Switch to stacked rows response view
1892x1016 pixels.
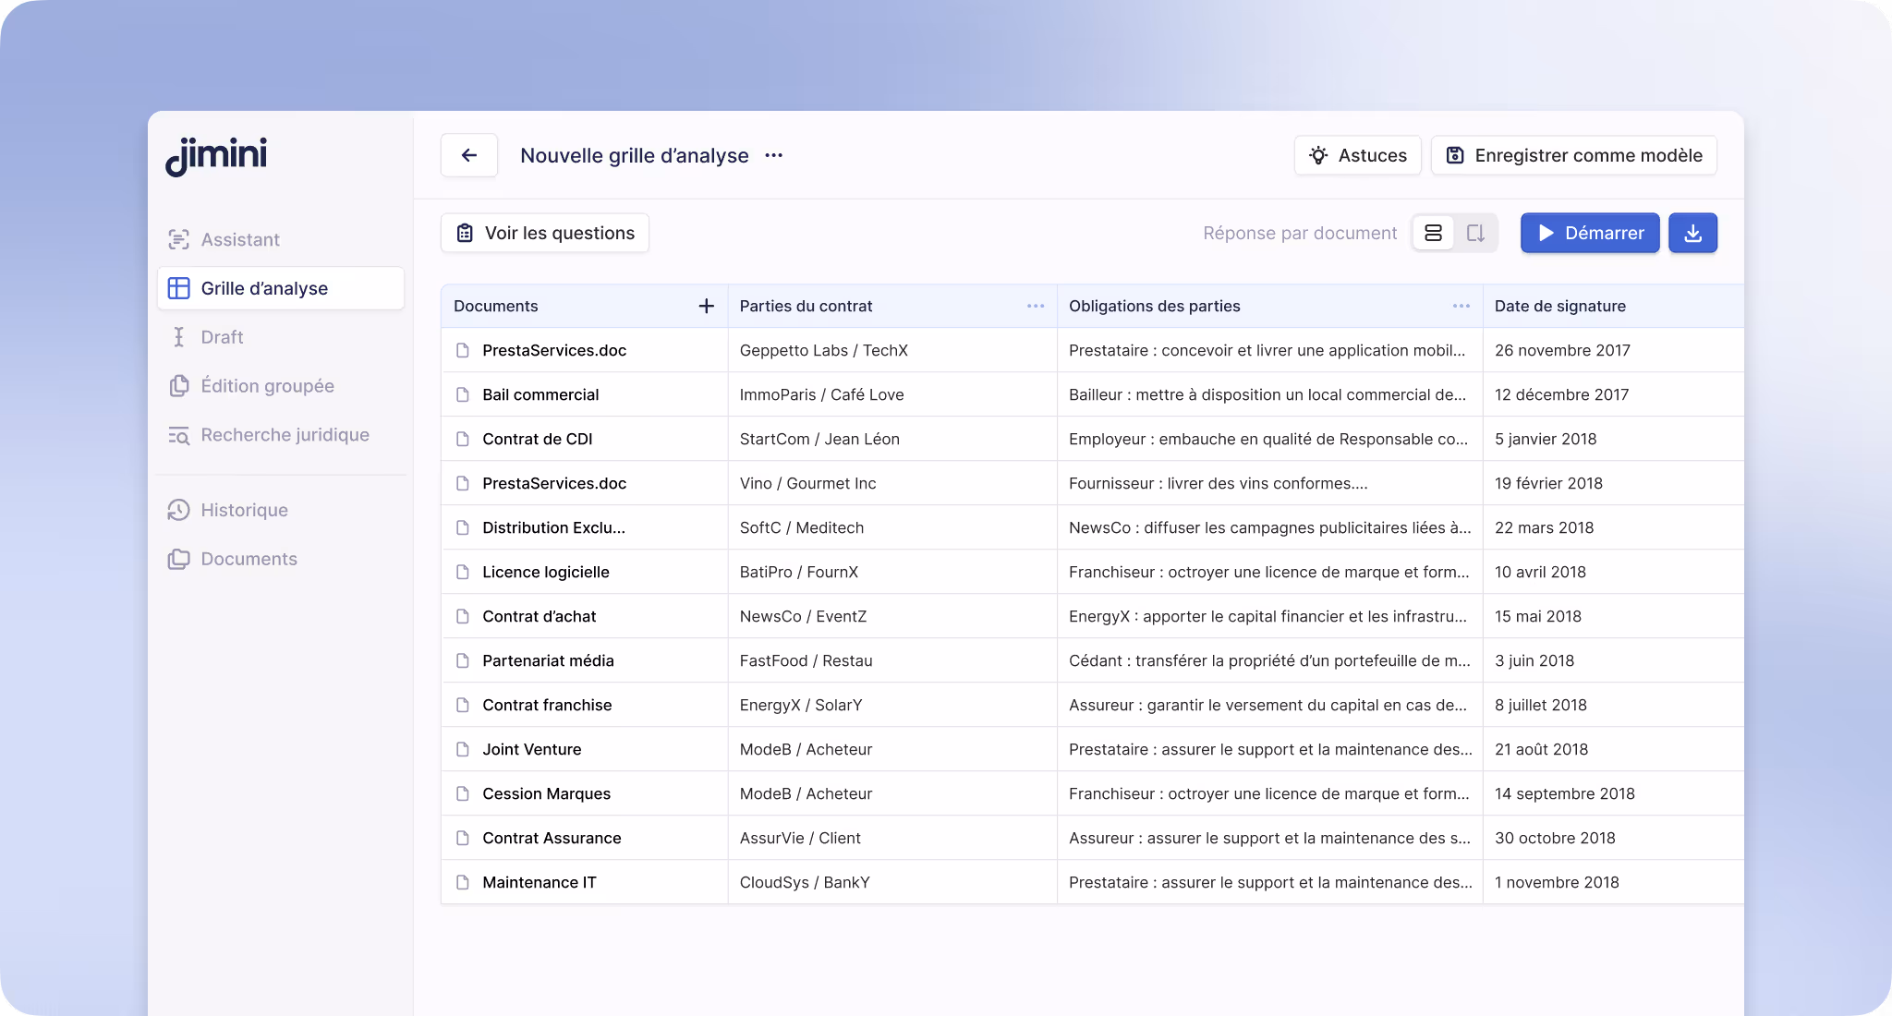(x=1433, y=233)
